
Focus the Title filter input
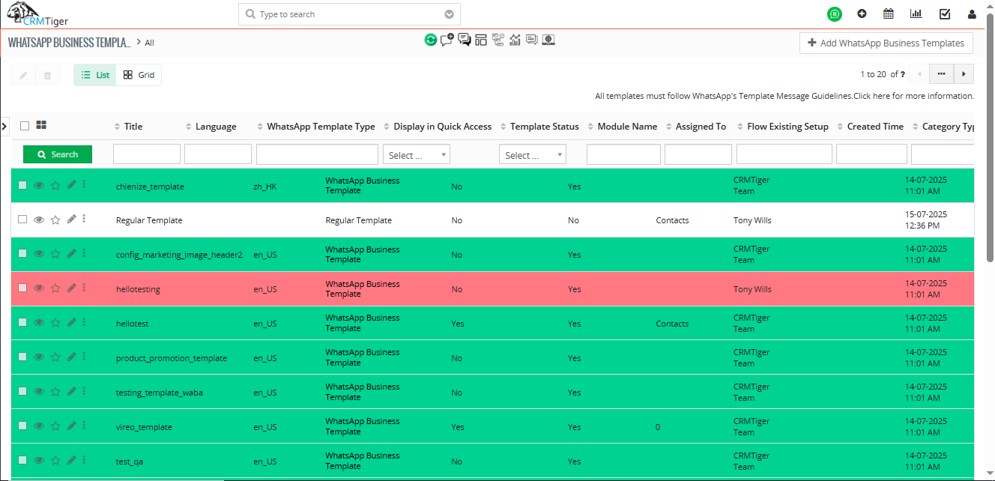click(147, 154)
